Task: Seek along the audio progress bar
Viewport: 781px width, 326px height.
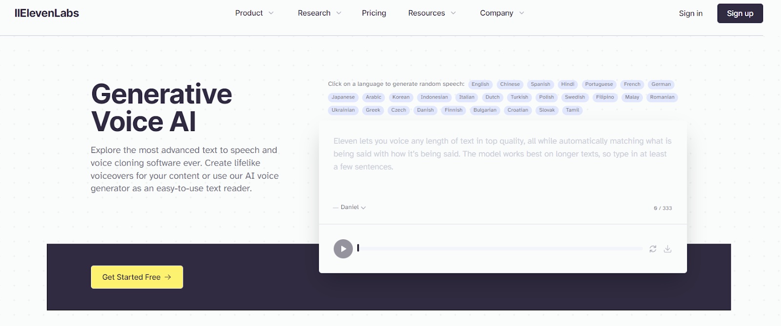Action: pos(500,249)
